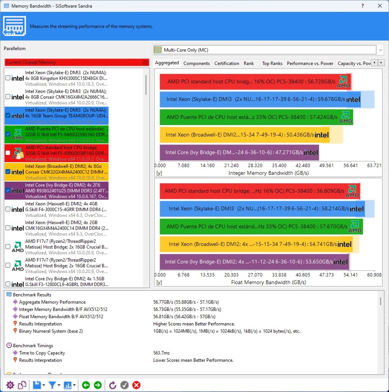Click the chevron arrow of the Parallelism combo box
Viewport: 389px width, 392px height.
coord(380,50)
